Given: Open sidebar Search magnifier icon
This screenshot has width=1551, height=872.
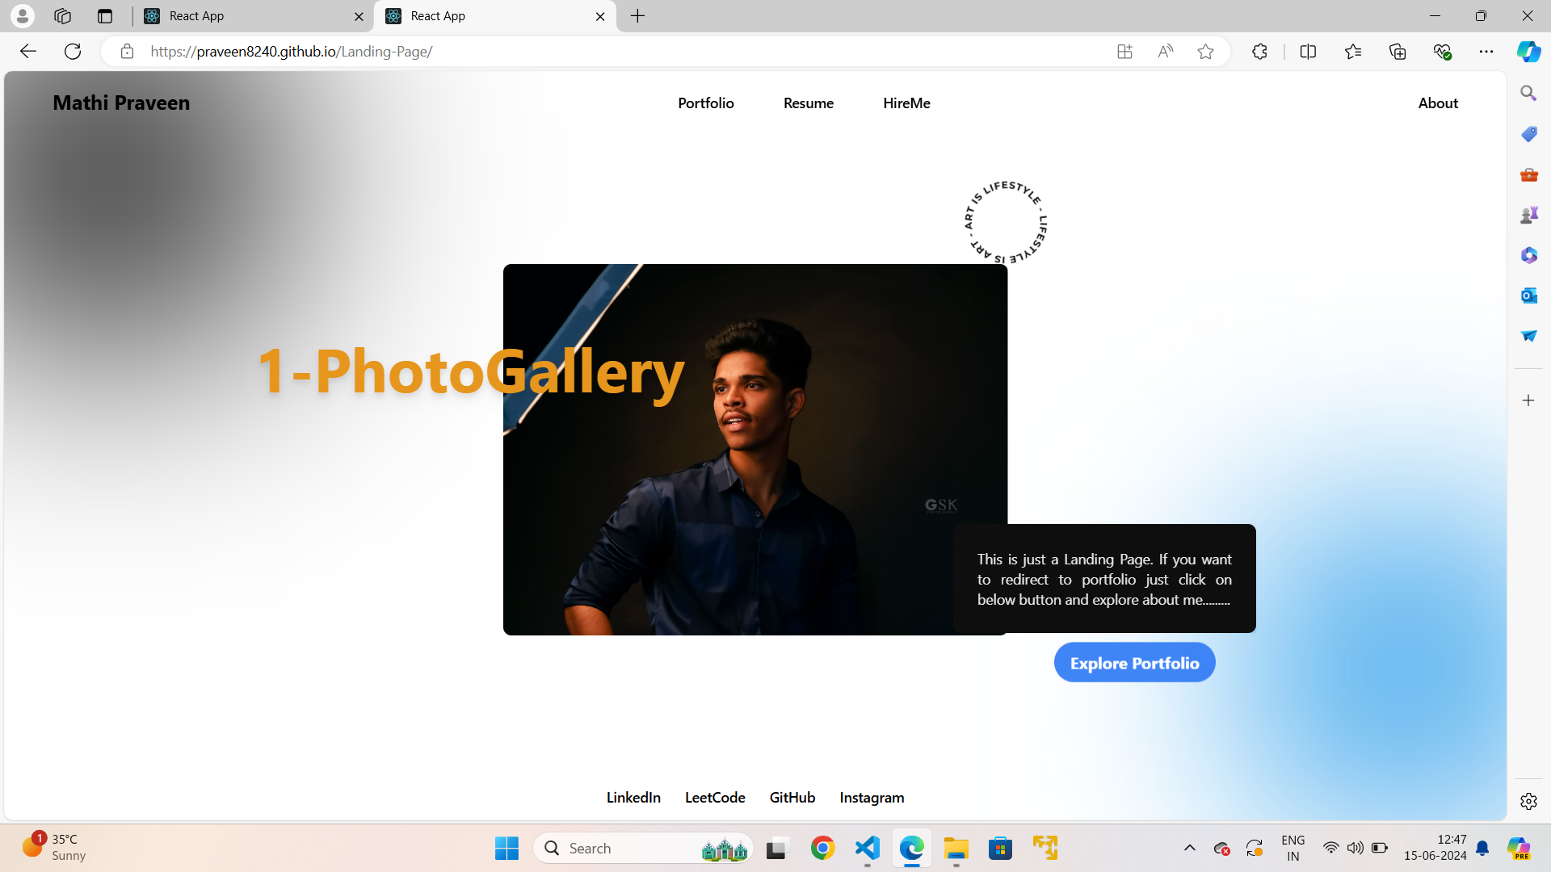Looking at the screenshot, I should [x=1528, y=94].
